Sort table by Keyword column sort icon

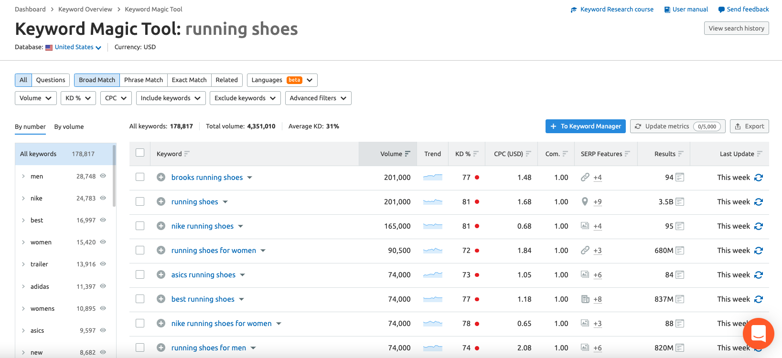click(187, 154)
